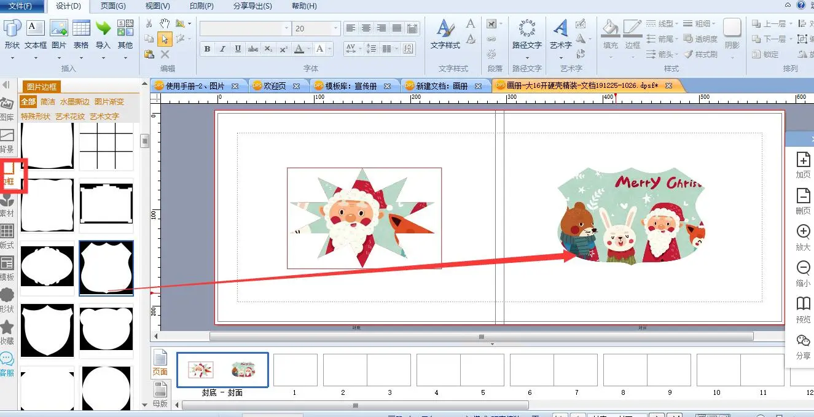Open the 分享导出(S) ribbon tab

click(252, 6)
